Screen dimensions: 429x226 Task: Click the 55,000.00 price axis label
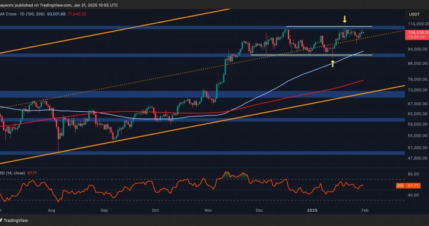pos(418,136)
